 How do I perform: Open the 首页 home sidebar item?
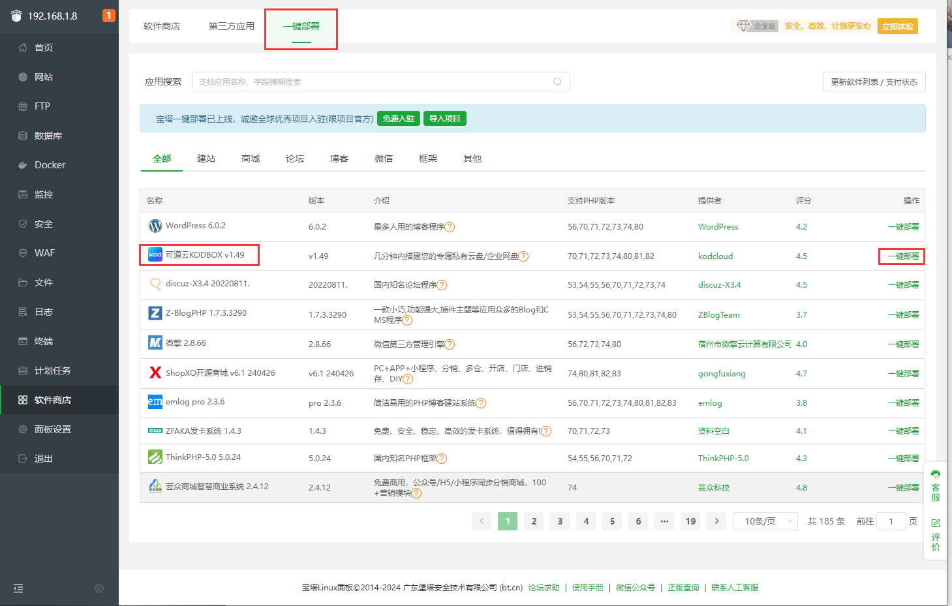click(59, 48)
